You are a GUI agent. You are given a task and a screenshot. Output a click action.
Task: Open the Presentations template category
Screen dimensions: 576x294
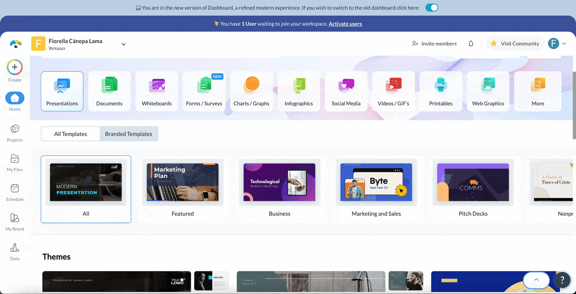(x=62, y=91)
